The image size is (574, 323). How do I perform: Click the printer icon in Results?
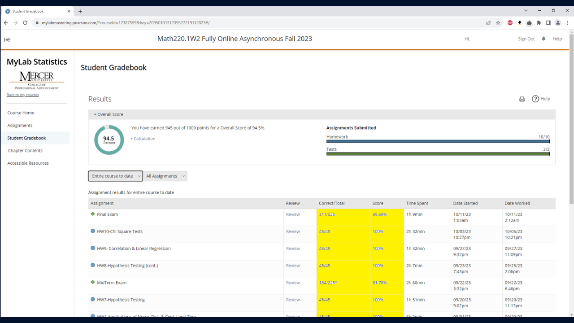pos(522,99)
